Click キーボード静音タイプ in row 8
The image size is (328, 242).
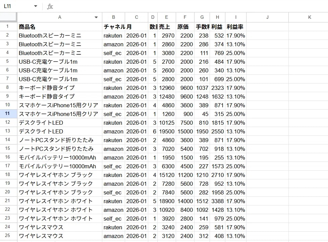click(x=60, y=88)
